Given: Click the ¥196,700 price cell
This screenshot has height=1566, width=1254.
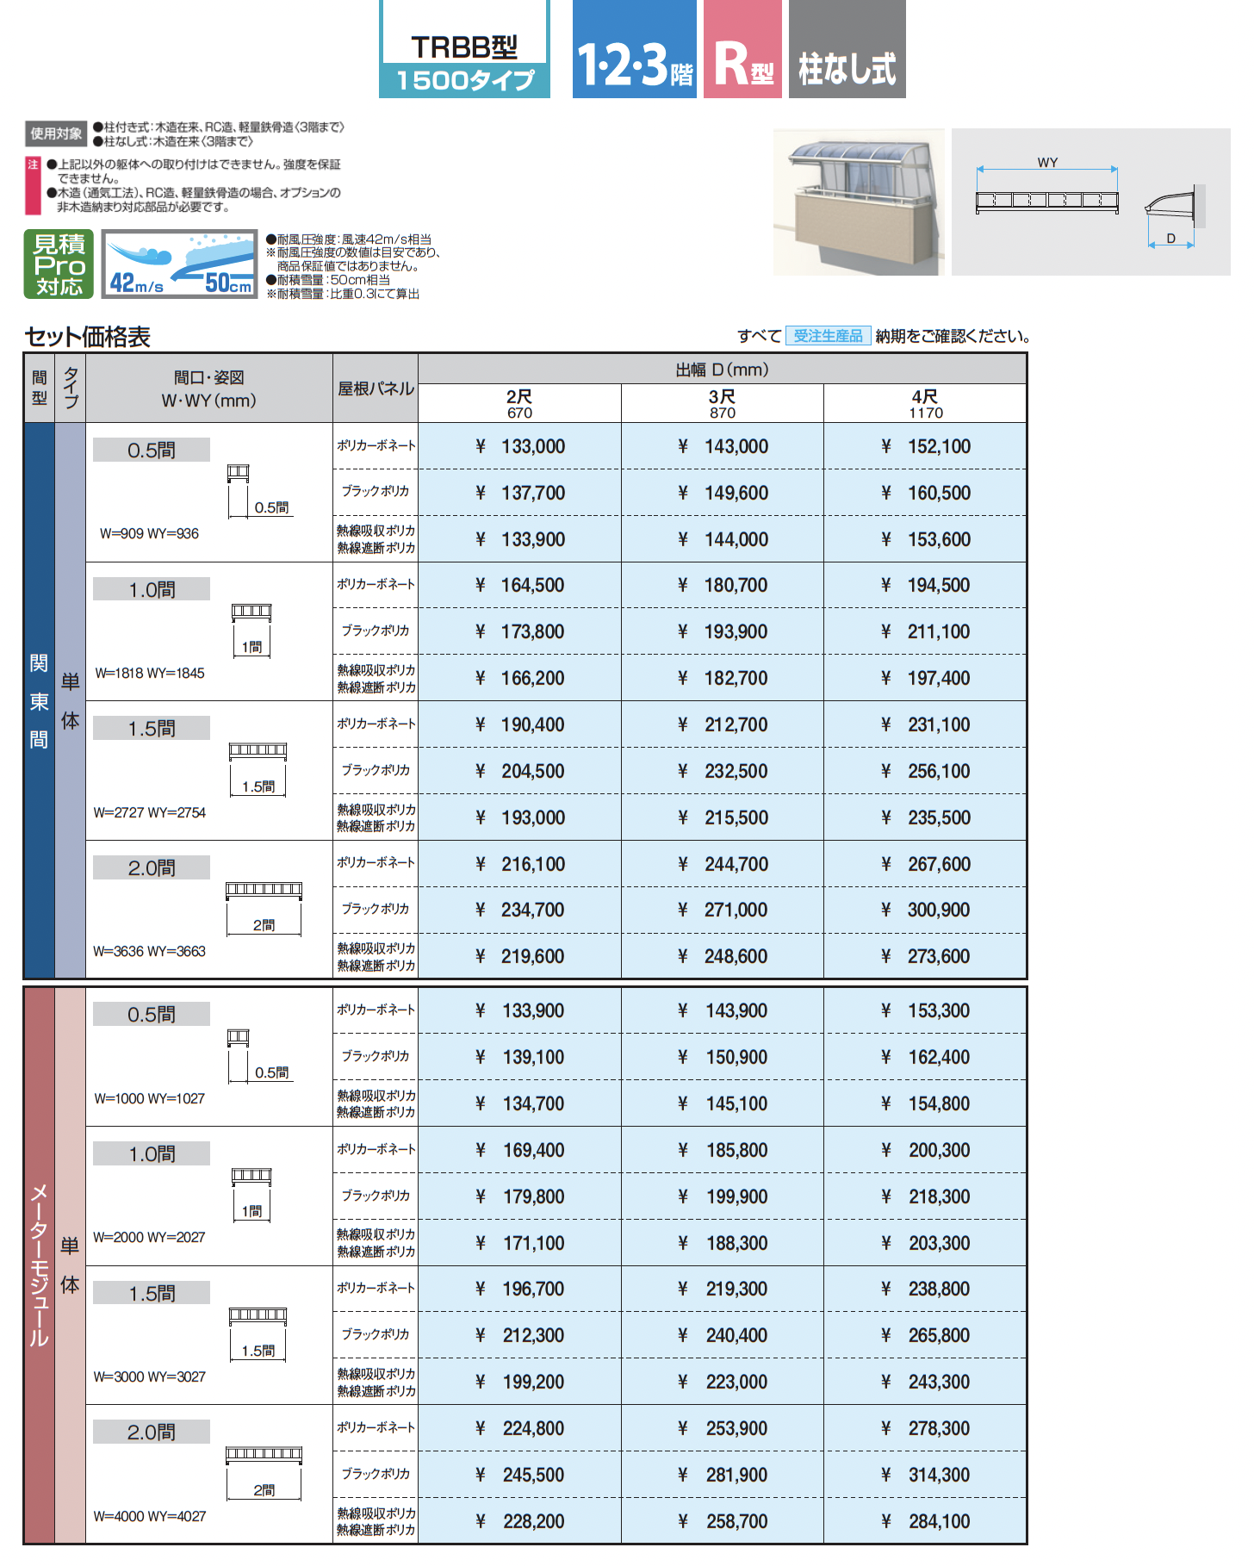Looking at the screenshot, I should (x=519, y=1289).
